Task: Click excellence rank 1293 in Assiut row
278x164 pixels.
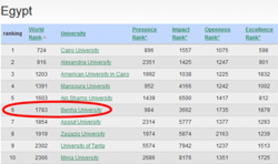Action: 264,122
